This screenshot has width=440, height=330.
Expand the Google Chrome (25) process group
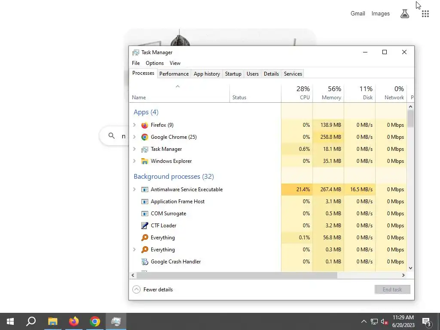tap(134, 137)
